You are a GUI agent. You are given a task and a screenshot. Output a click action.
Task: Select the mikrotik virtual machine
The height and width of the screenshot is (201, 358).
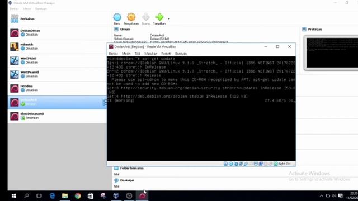coord(60,46)
